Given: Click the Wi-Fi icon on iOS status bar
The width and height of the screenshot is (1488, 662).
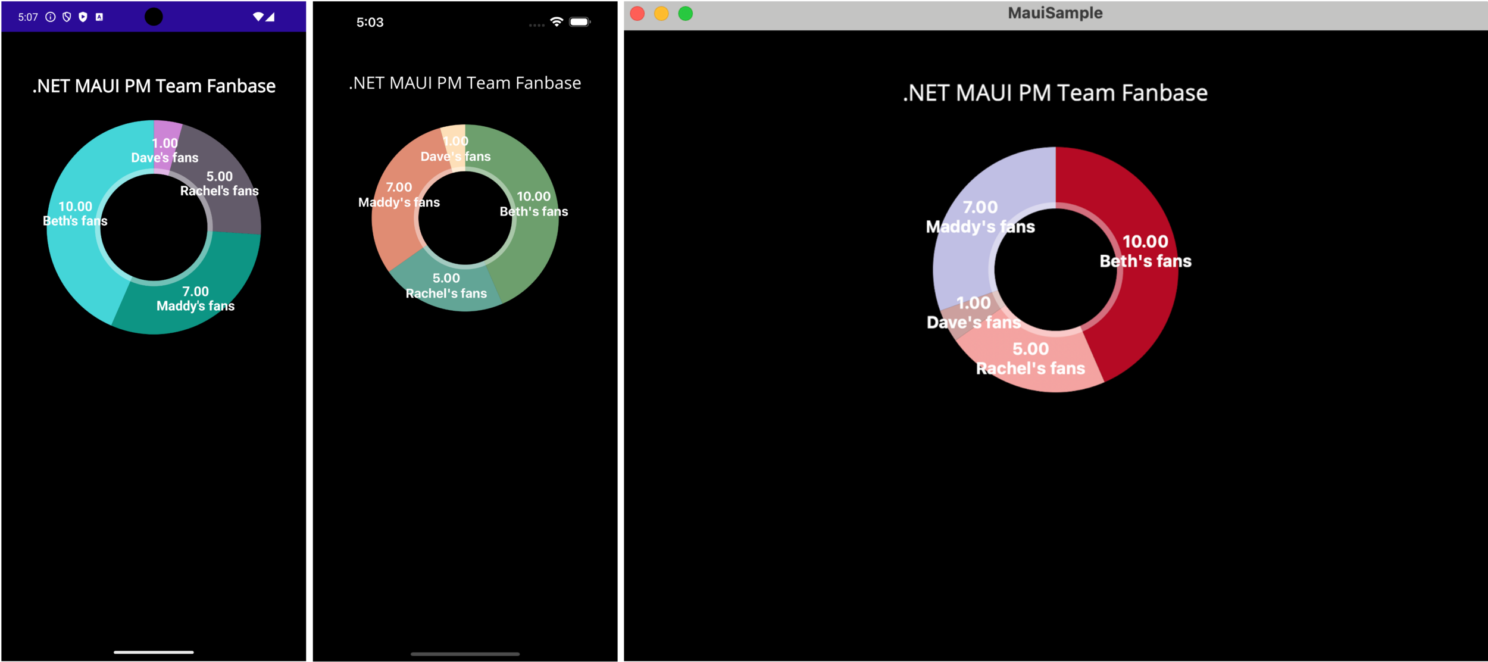Looking at the screenshot, I should pos(557,22).
